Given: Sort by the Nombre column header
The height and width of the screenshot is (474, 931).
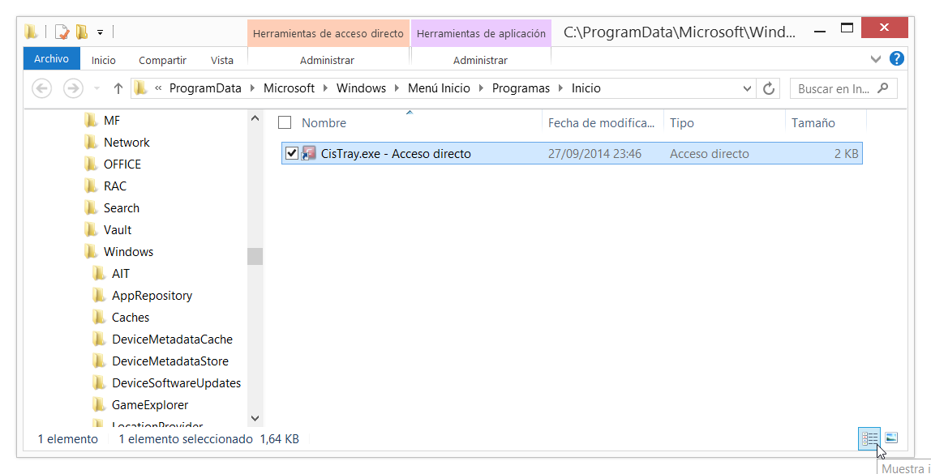Looking at the screenshot, I should 324,123.
